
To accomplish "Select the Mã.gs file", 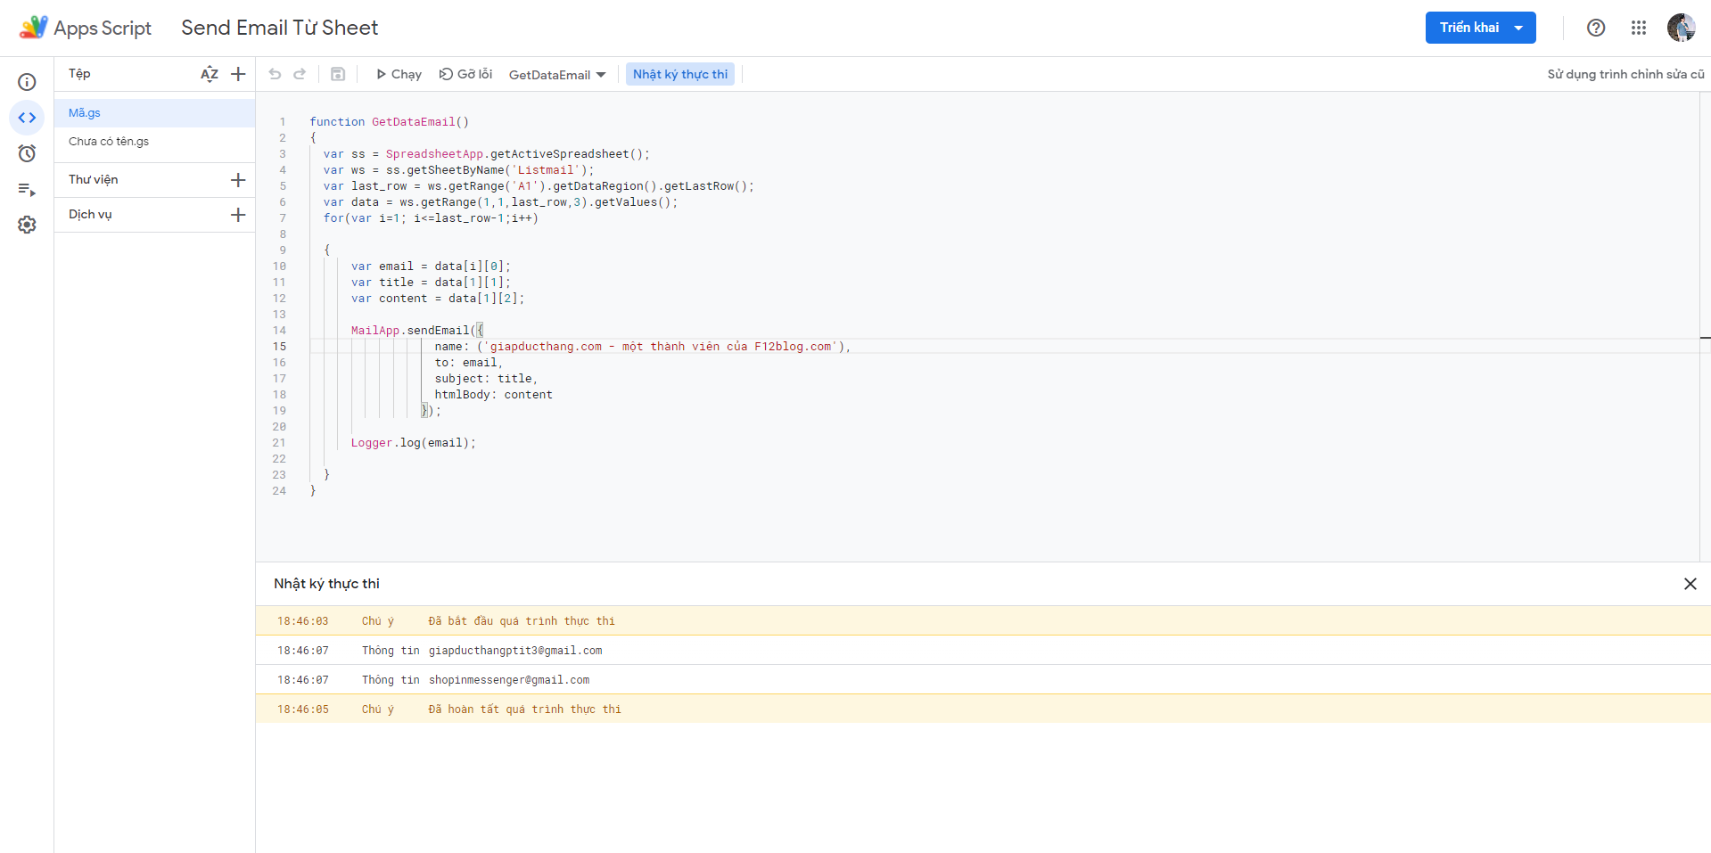I will click(x=85, y=113).
